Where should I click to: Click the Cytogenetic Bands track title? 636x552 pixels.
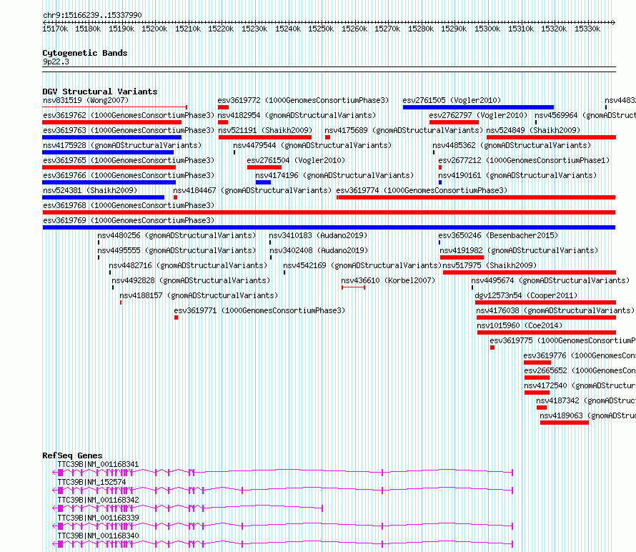85,53
